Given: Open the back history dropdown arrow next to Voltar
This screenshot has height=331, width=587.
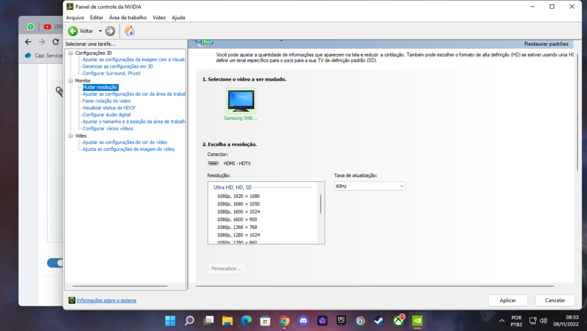Looking at the screenshot, I should (100, 31).
